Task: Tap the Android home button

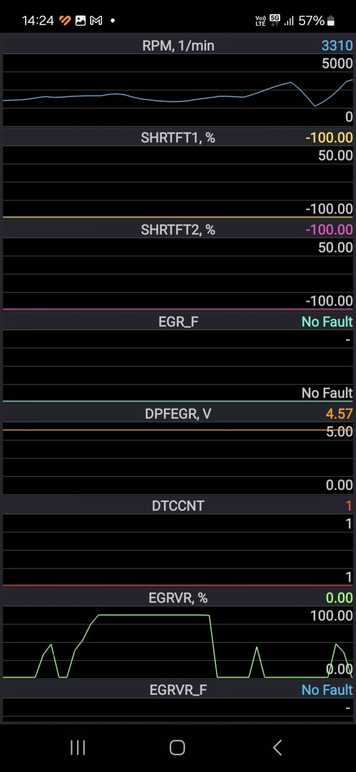Action: [177, 747]
